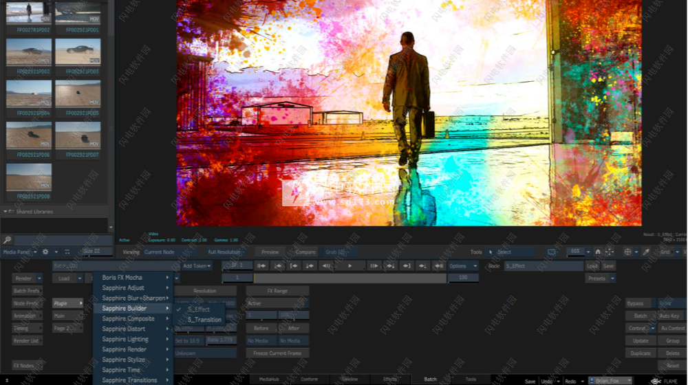Viewport: 688px width, 385px height.
Task: Click the second-to-last transport button before Options
Action: click(422, 266)
